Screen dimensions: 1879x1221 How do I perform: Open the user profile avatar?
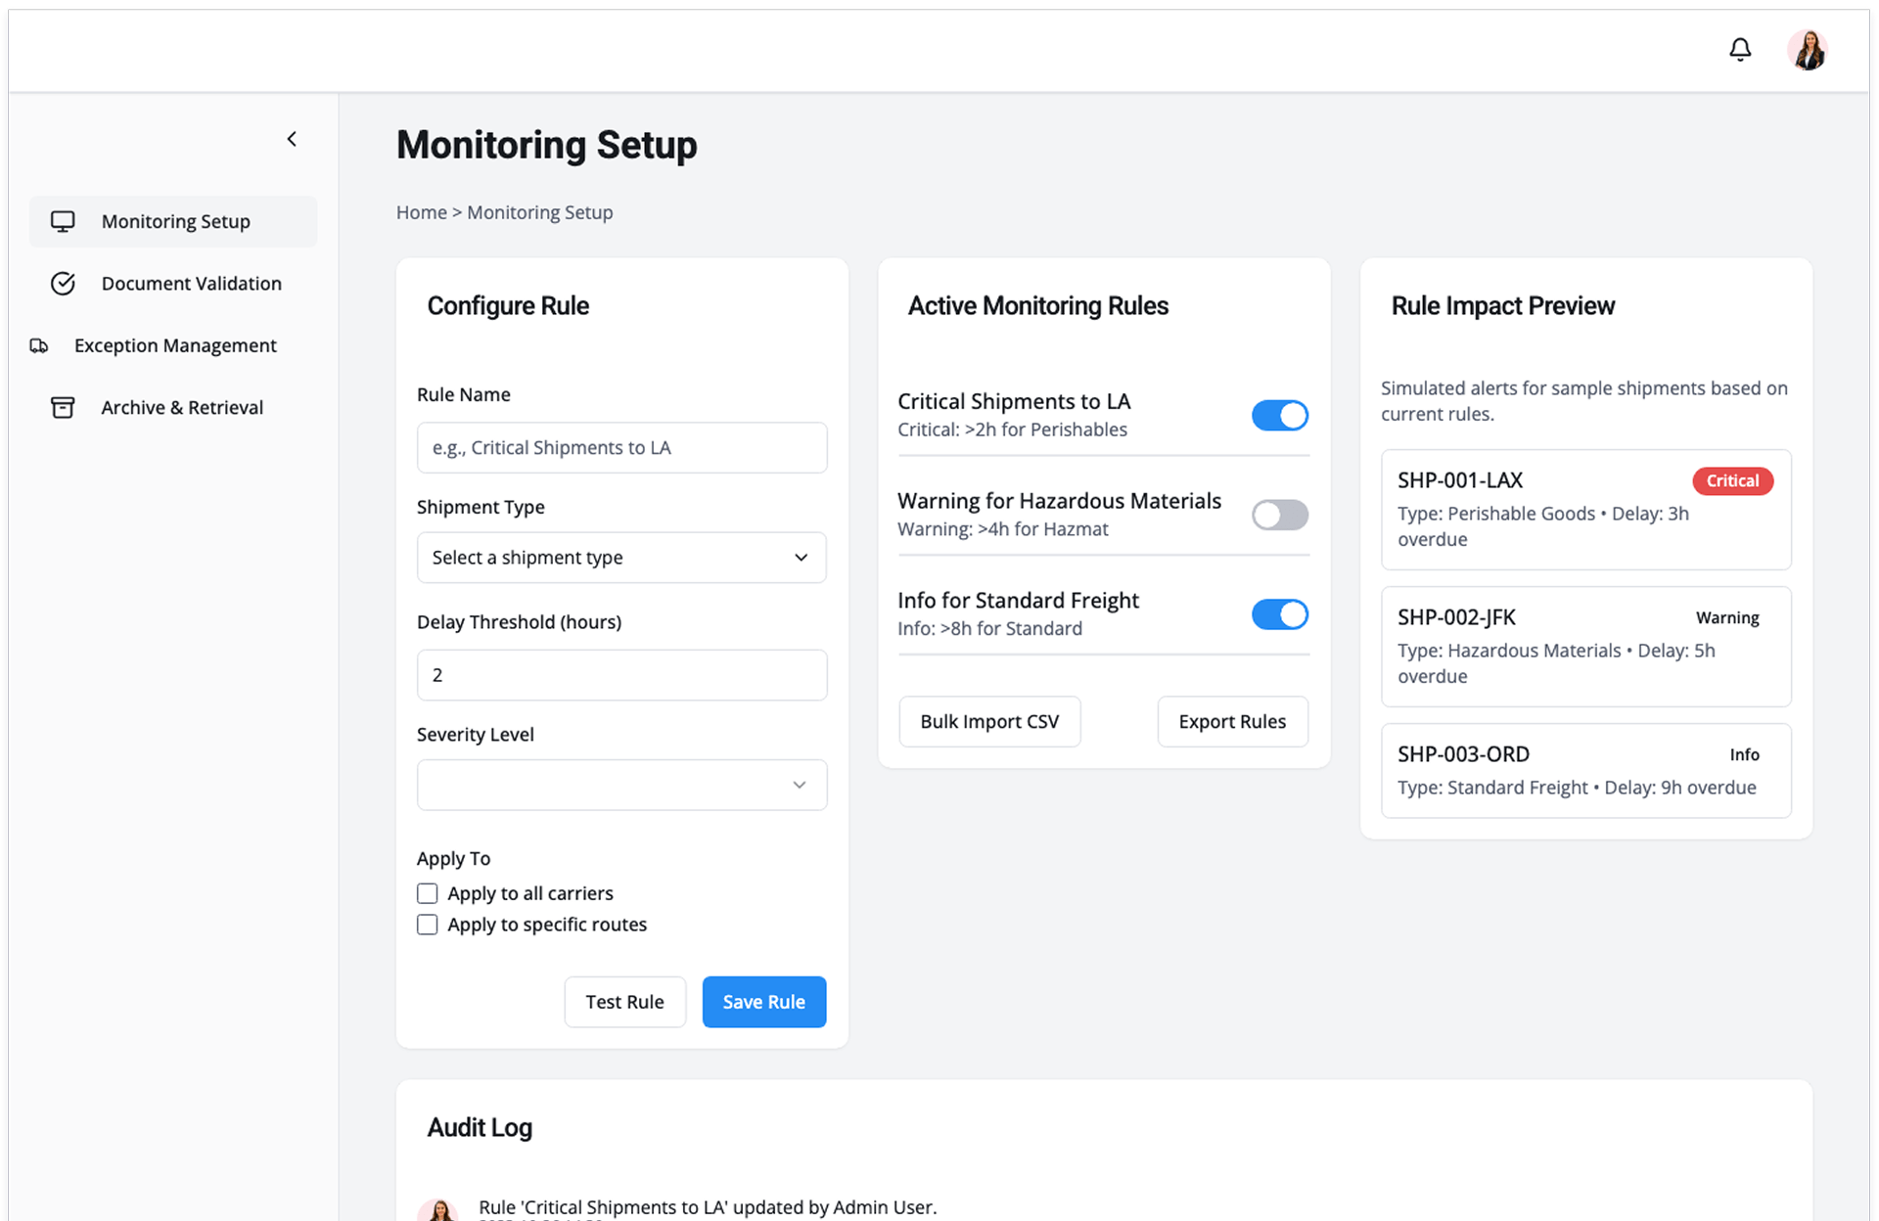click(x=1807, y=50)
